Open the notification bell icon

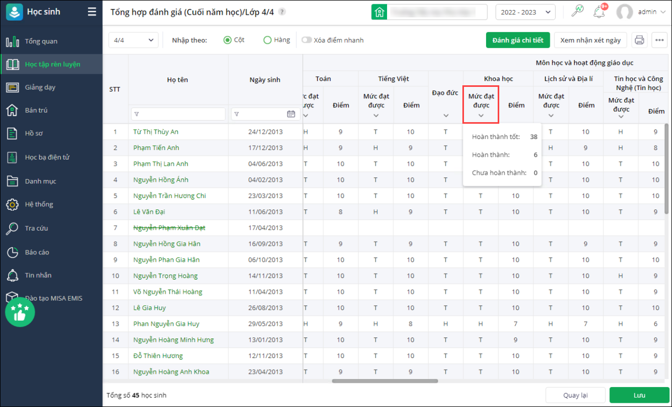(598, 12)
